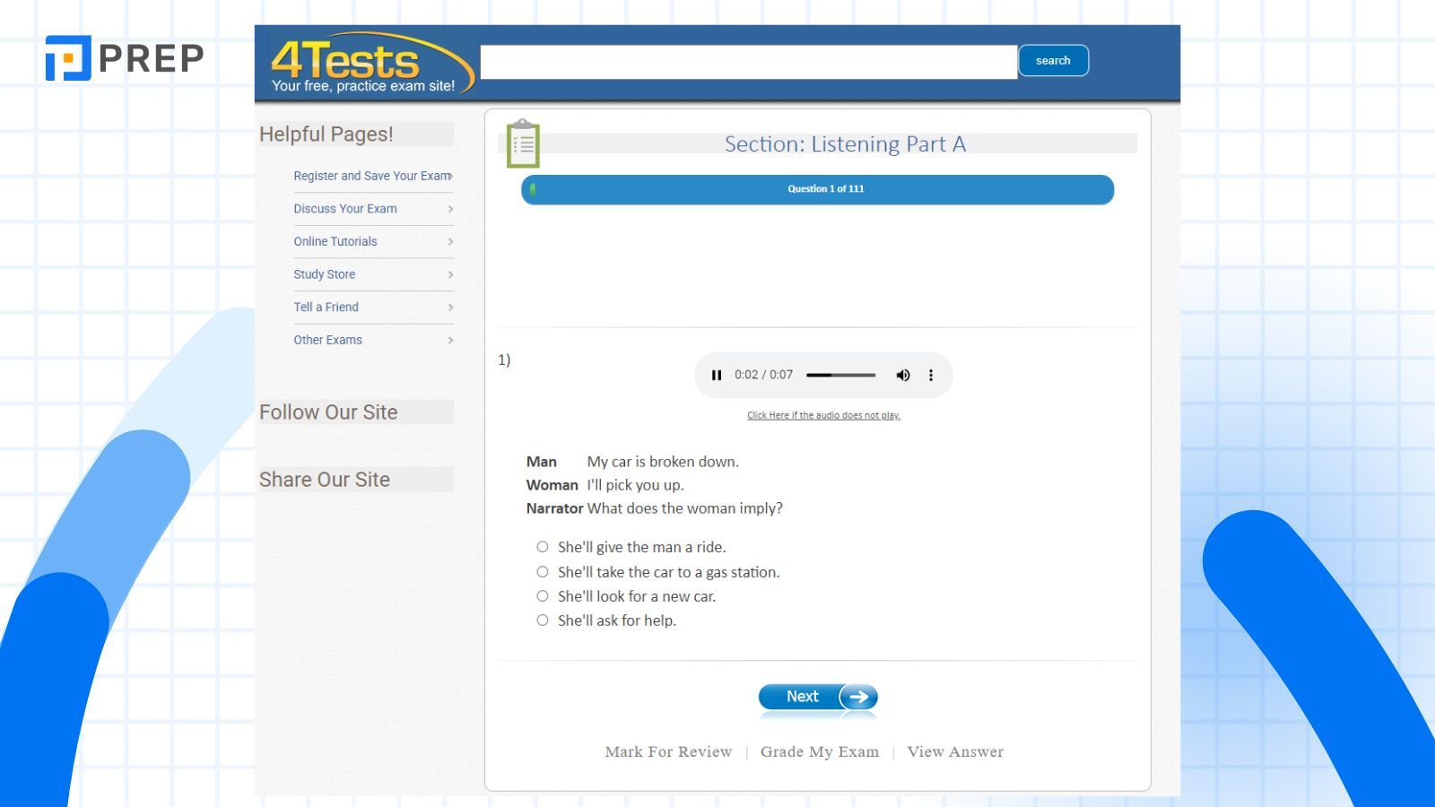Click Mark For Review link
This screenshot has height=807, width=1435.
668,752
